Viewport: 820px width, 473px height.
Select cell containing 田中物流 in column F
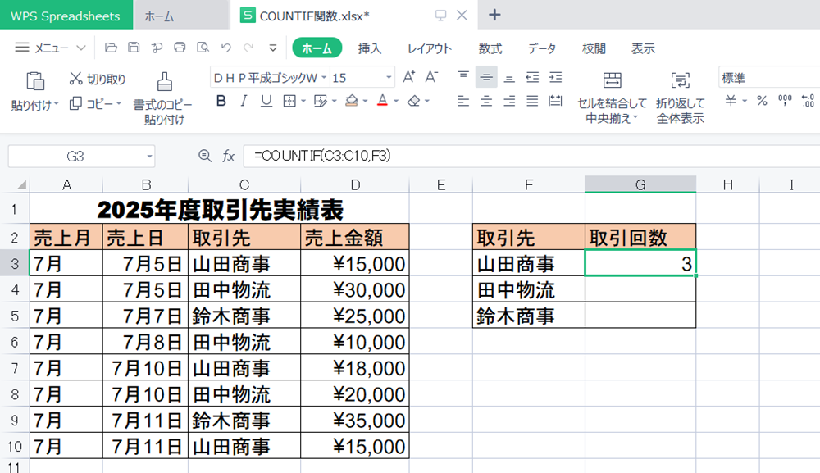[529, 289]
